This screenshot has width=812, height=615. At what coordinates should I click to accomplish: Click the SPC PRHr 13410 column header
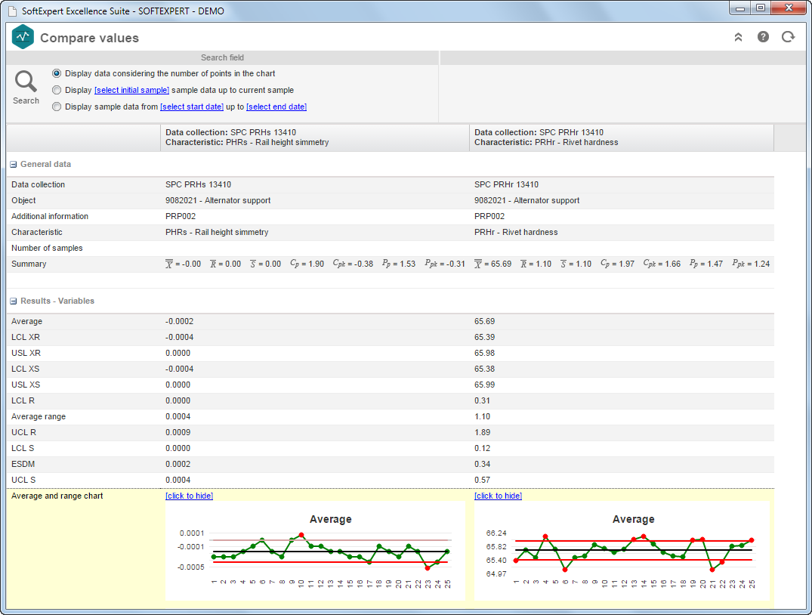tap(622, 138)
